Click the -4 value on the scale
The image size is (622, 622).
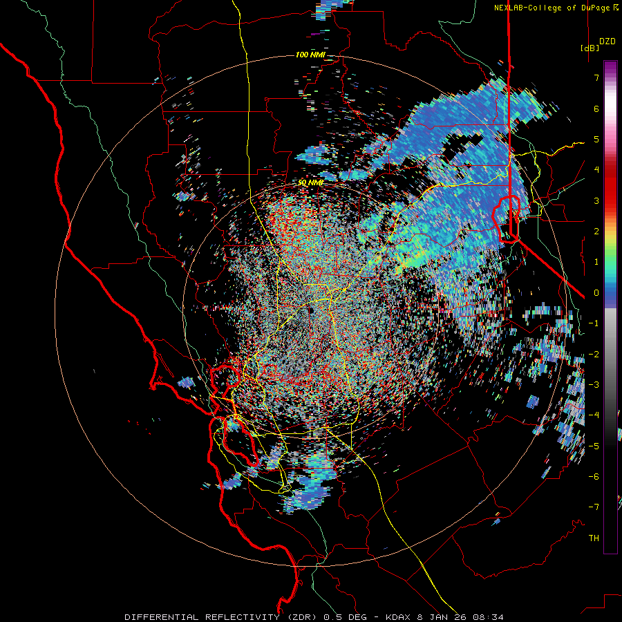[x=594, y=415]
